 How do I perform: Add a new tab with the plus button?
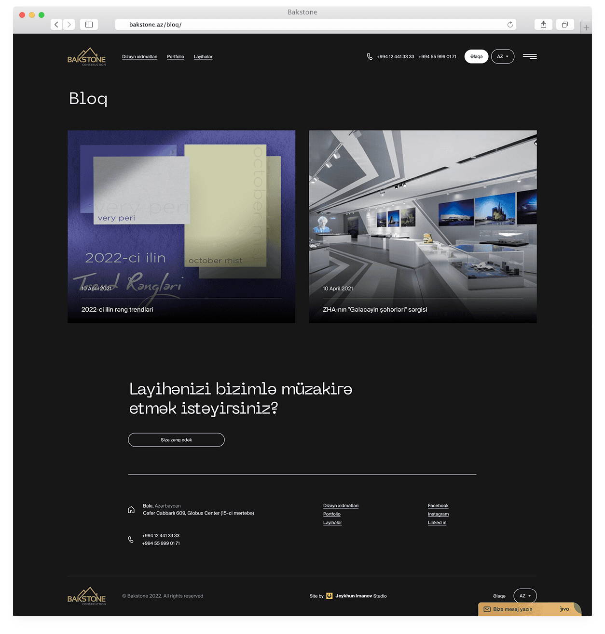coord(586,27)
